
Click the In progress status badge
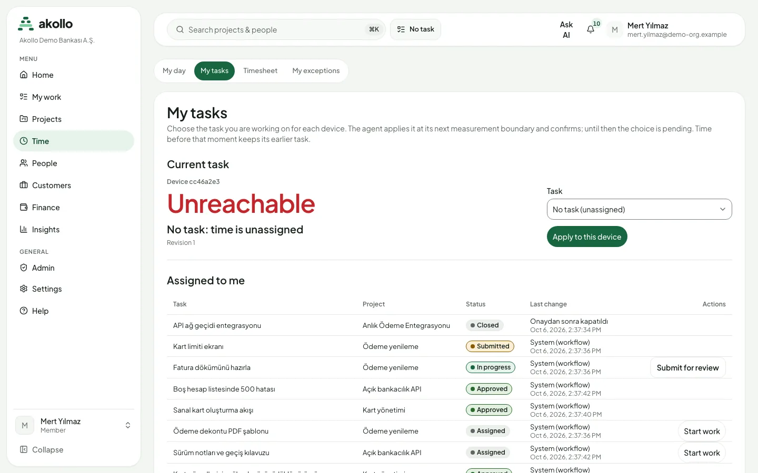[491, 367]
